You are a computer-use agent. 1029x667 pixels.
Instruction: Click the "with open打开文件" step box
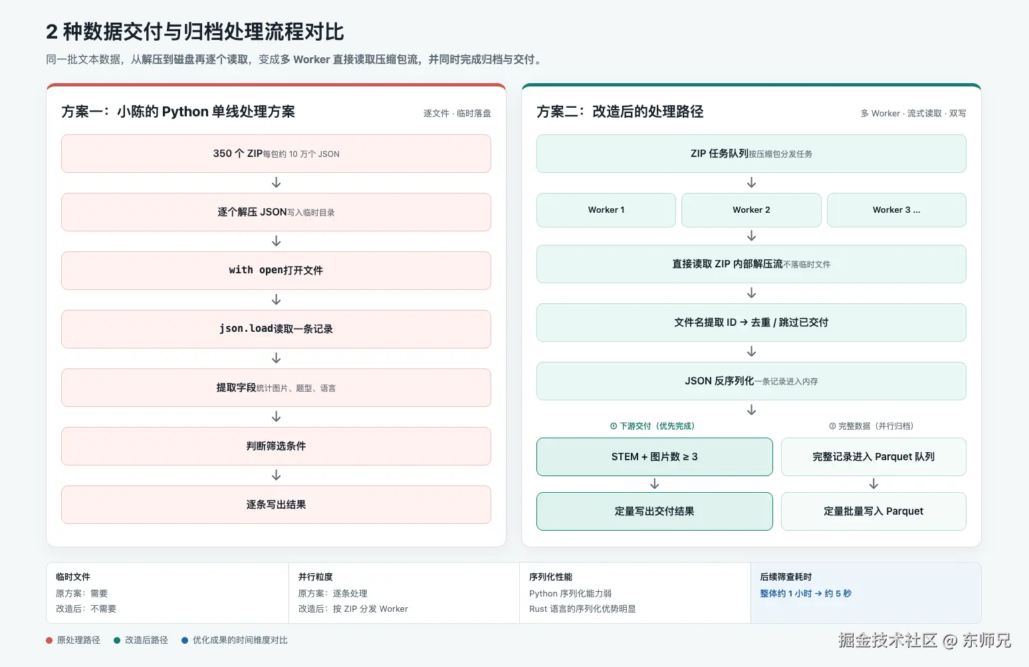276,271
